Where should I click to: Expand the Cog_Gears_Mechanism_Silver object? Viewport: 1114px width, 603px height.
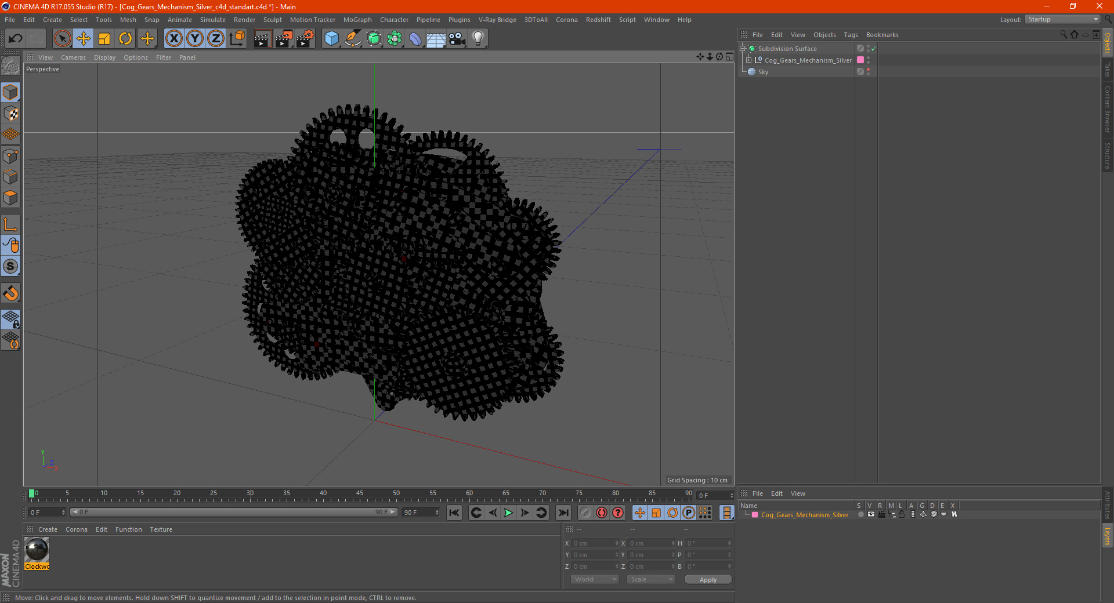749,60
